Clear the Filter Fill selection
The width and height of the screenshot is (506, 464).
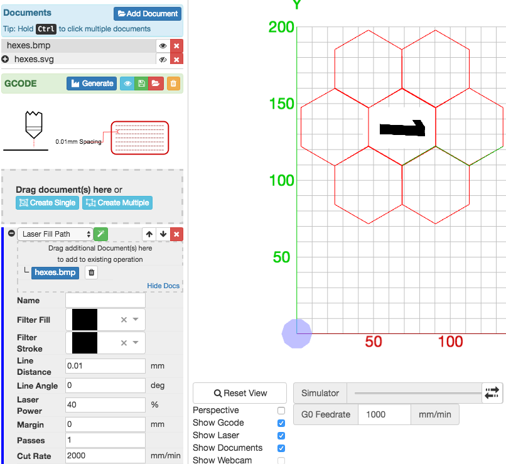[124, 320]
